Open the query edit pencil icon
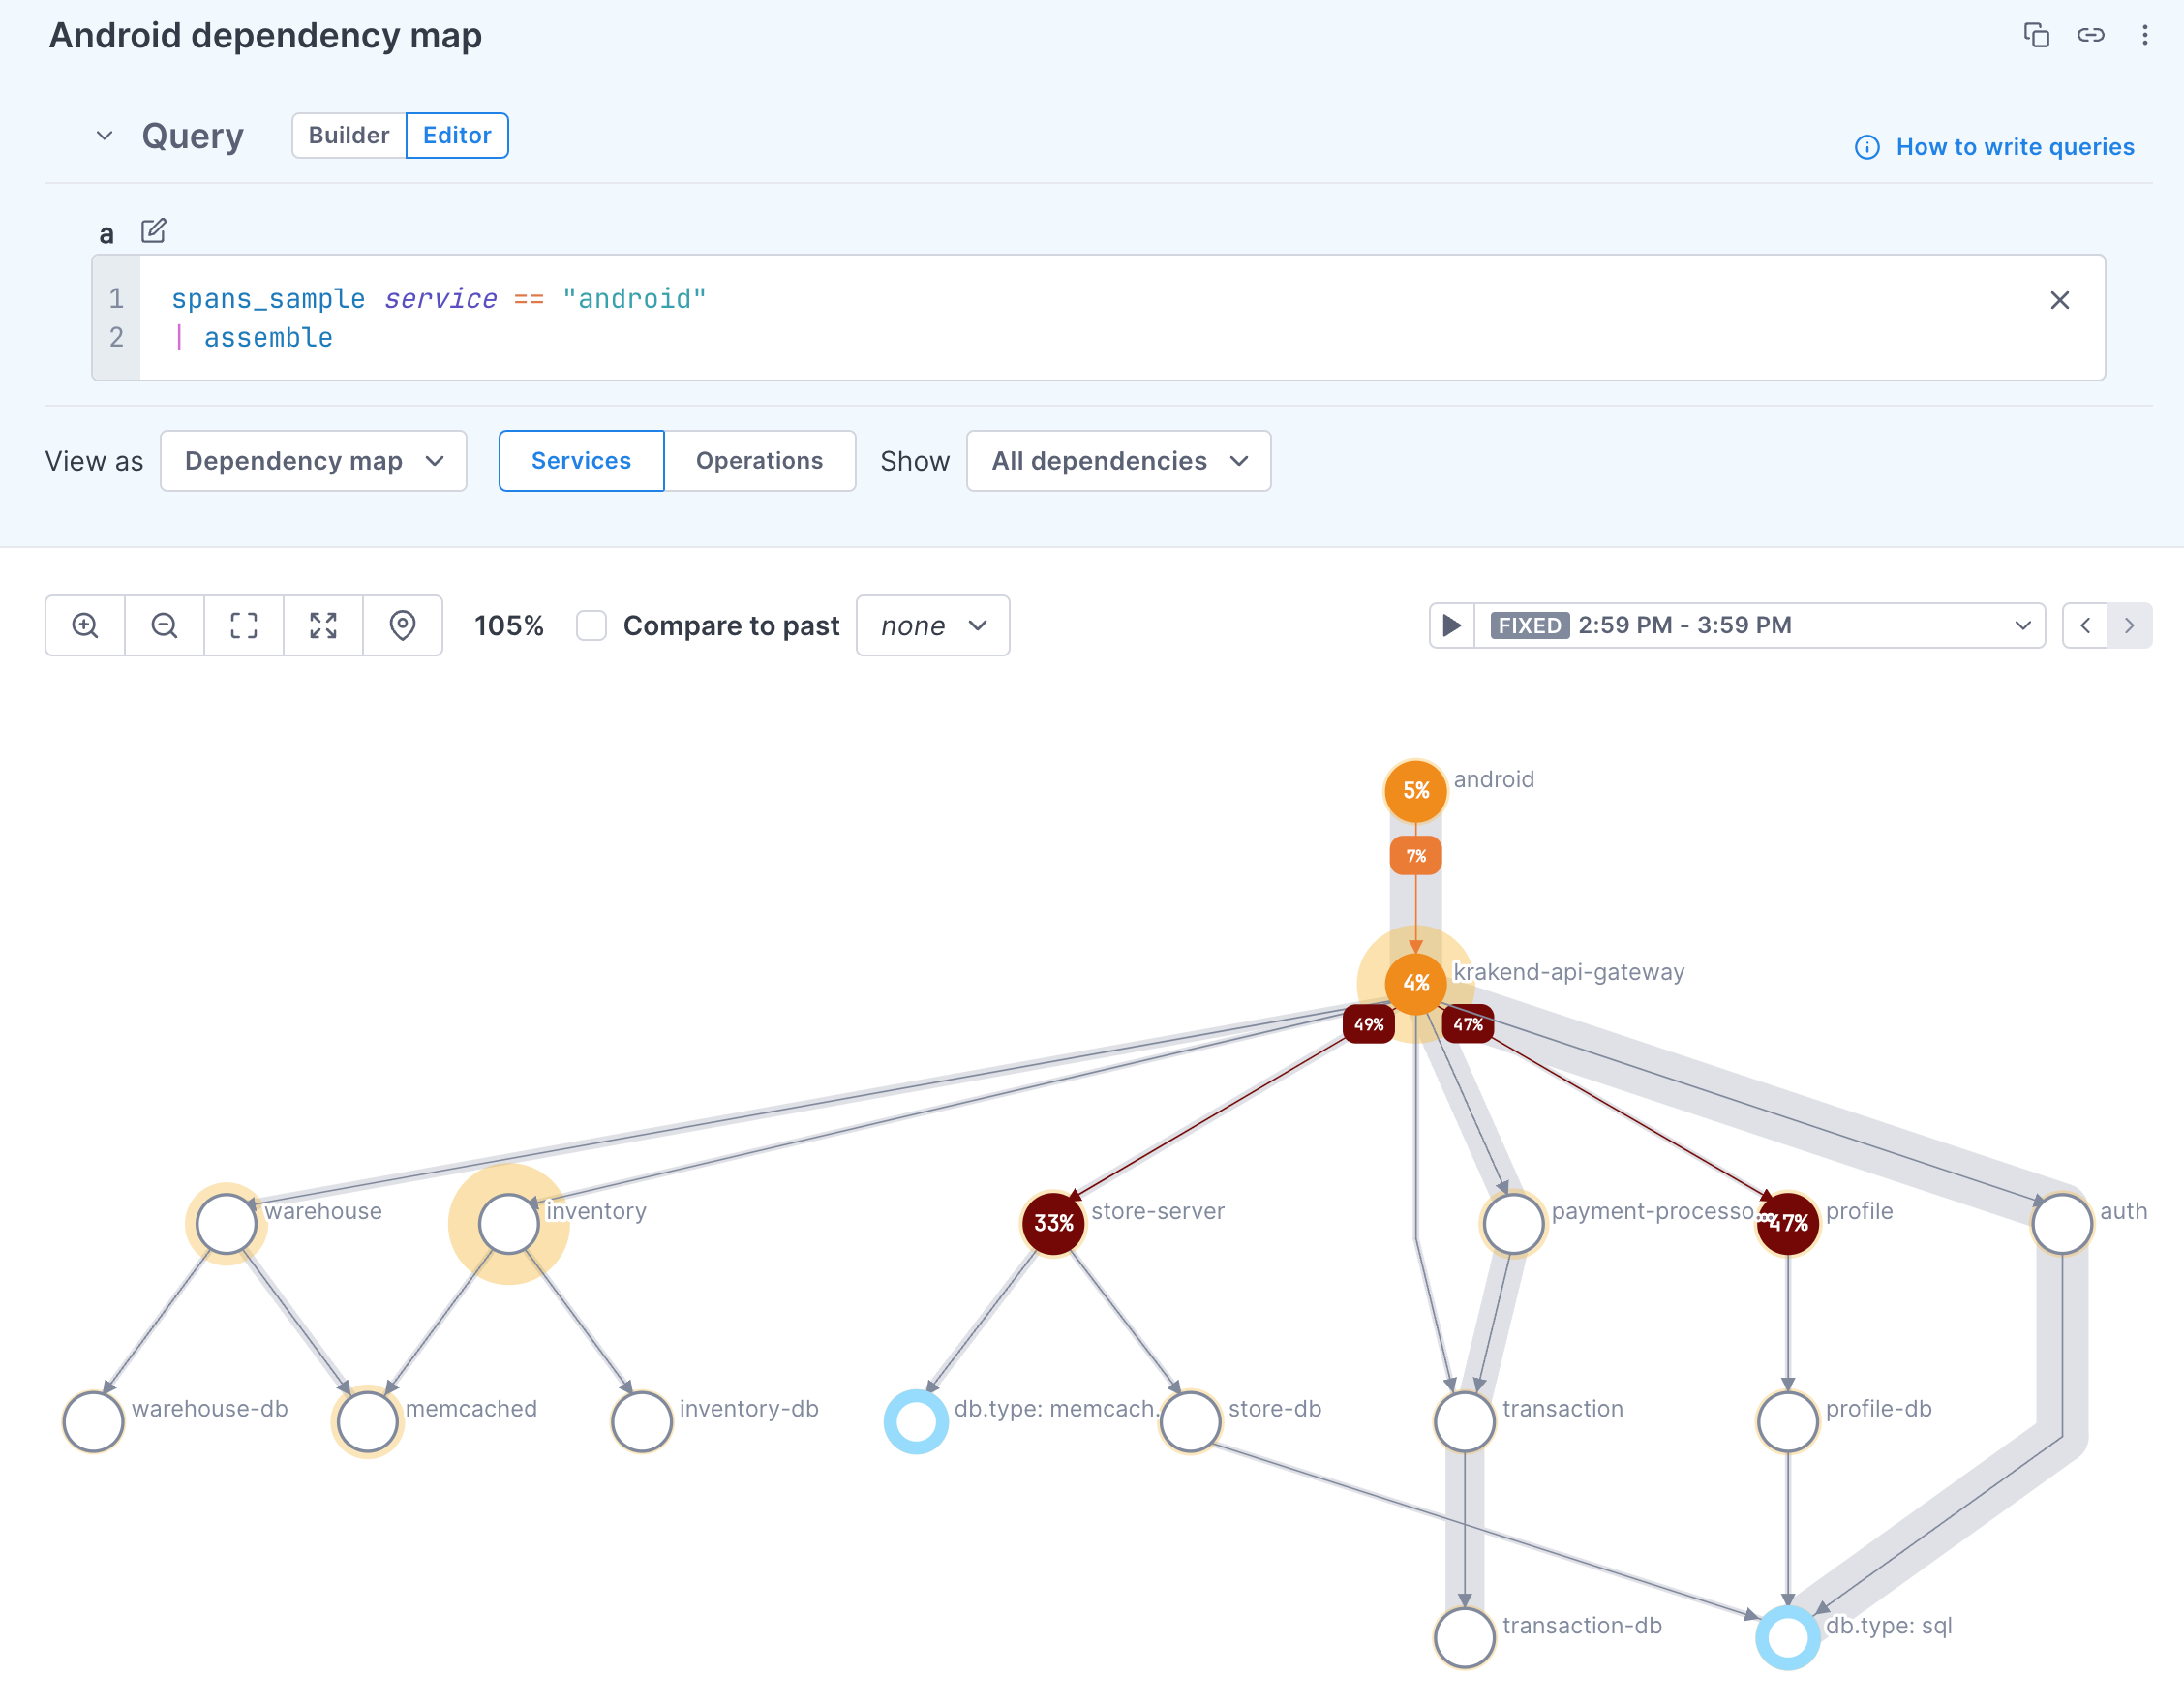 (153, 230)
